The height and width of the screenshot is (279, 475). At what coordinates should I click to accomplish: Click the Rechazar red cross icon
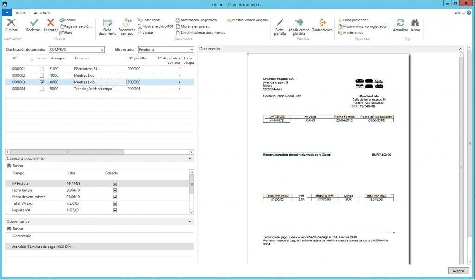[x=51, y=22]
